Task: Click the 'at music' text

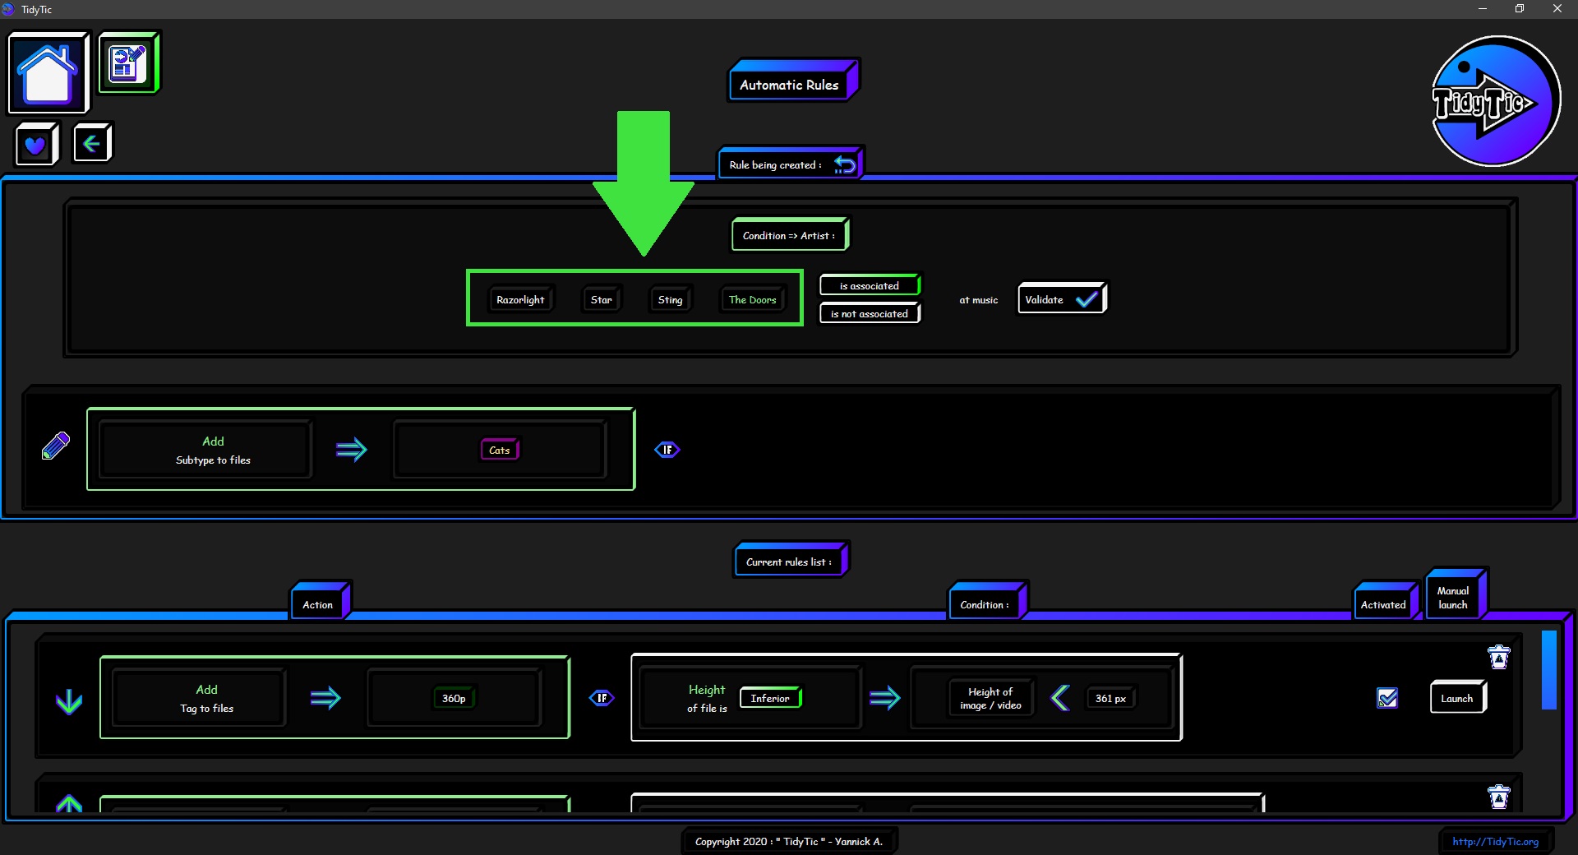Action: coord(979,300)
